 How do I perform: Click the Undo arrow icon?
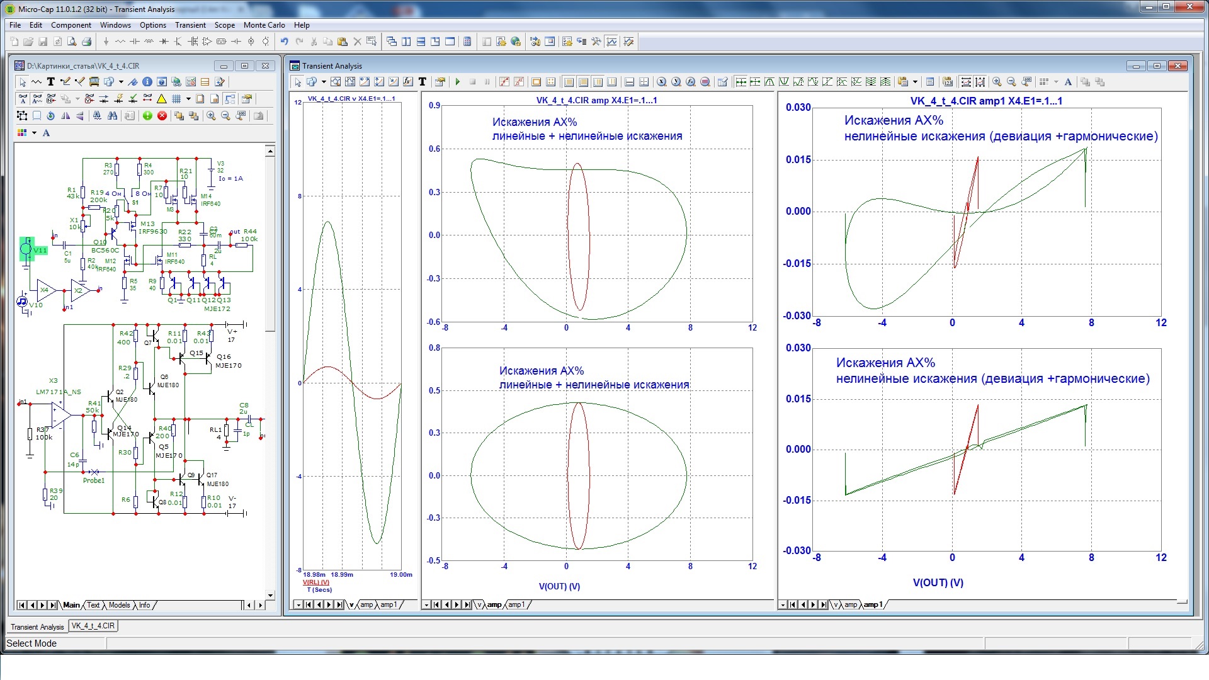click(285, 42)
